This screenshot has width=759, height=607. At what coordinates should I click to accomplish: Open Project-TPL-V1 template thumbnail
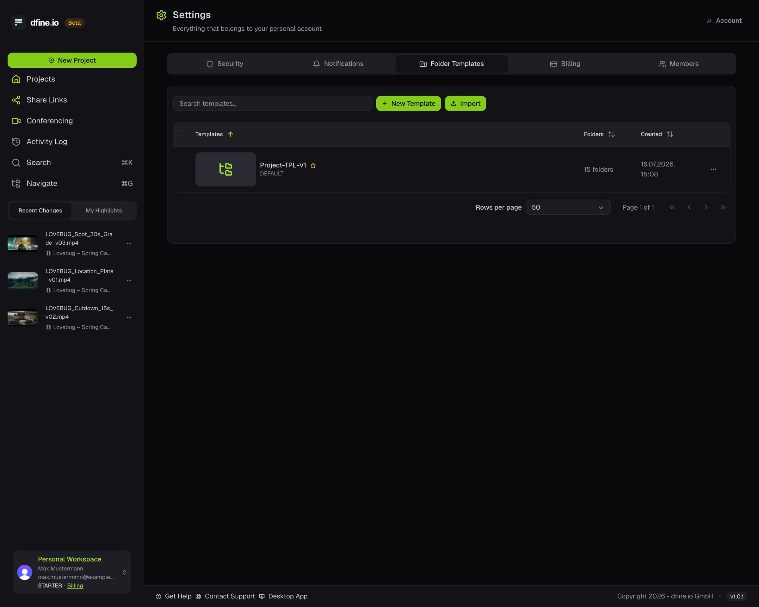coord(226,169)
